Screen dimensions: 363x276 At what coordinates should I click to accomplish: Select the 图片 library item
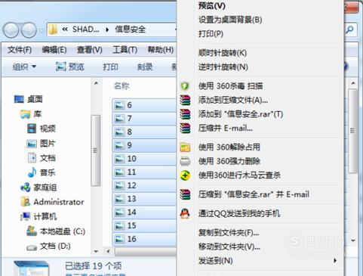click(41, 144)
